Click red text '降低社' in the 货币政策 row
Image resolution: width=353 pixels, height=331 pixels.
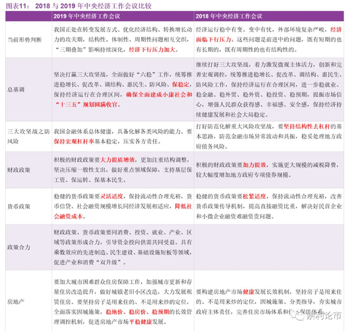coord(184,207)
